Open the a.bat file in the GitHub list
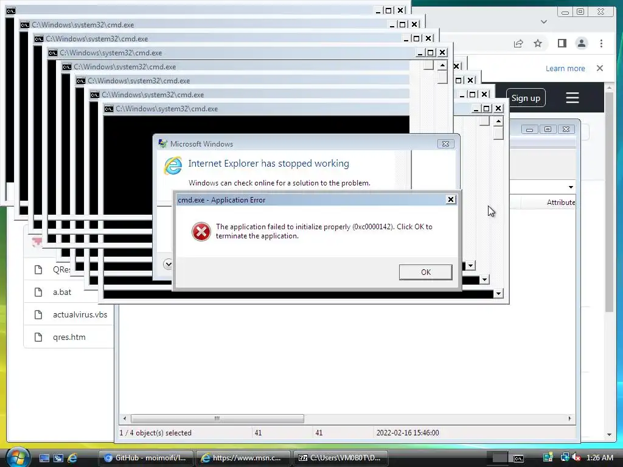Image resolution: width=623 pixels, height=467 pixels. point(62,292)
